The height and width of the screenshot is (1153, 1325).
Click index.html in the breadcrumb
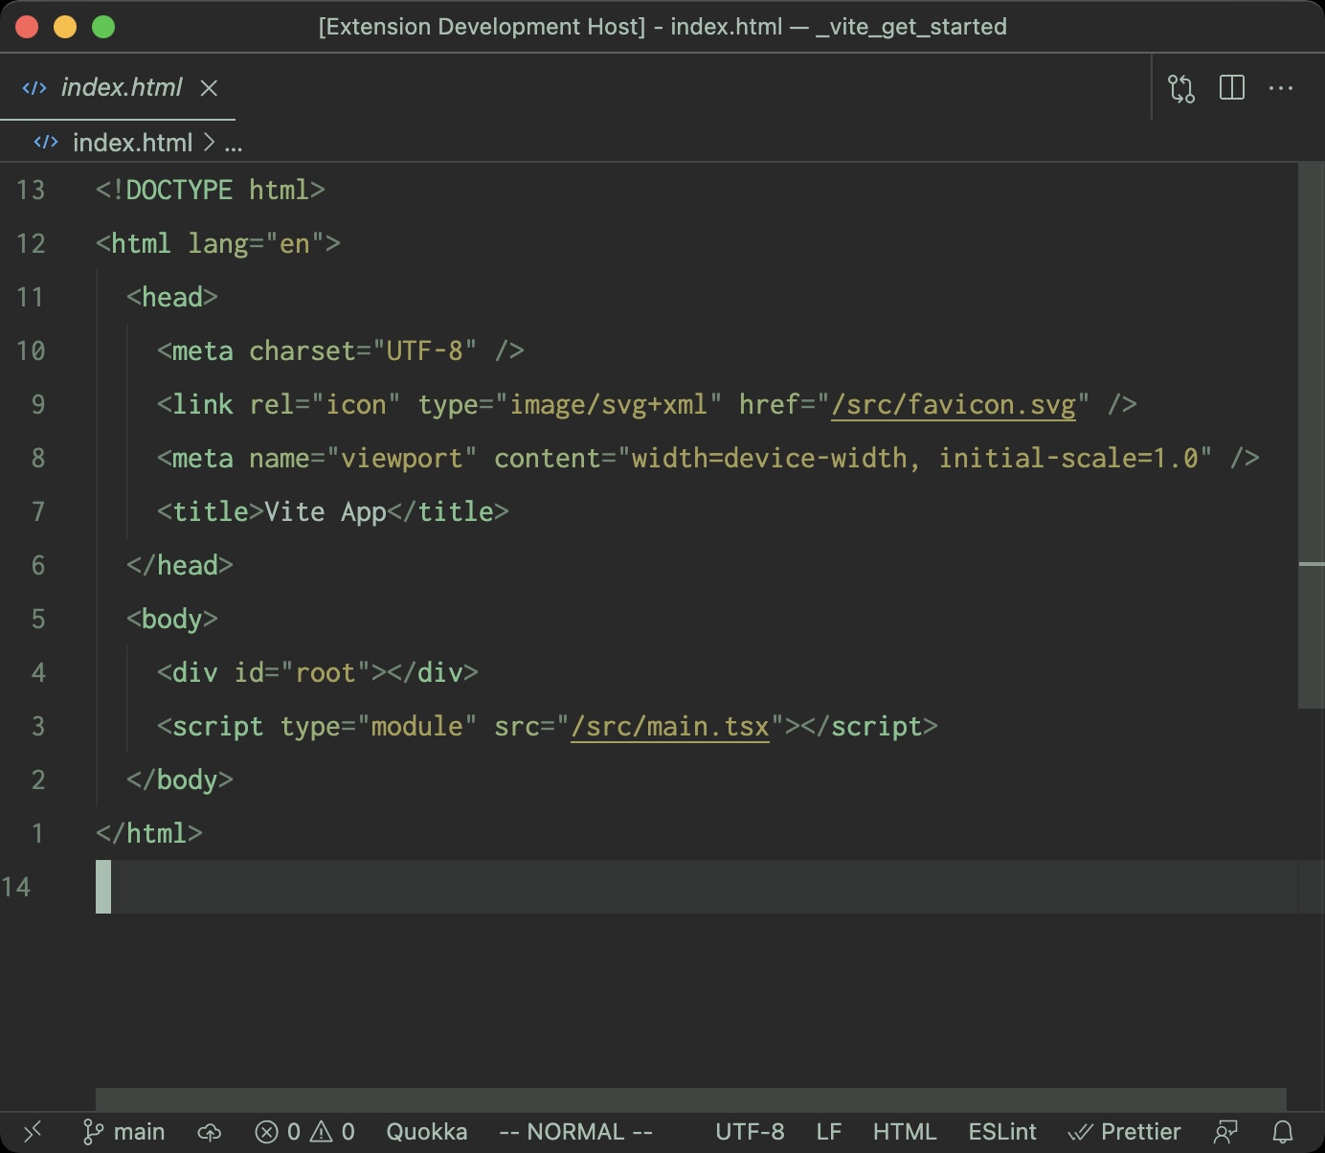(x=133, y=143)
